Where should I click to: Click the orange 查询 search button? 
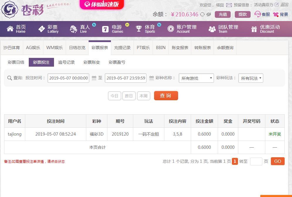pyautogui.click(x=166, y=96)
